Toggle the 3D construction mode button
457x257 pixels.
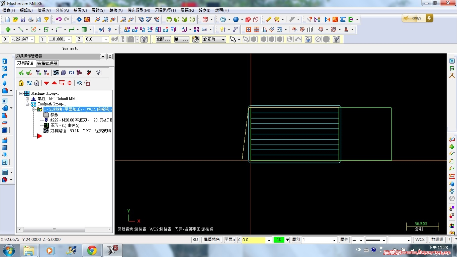pyautogui.click(x=195, y=240)
